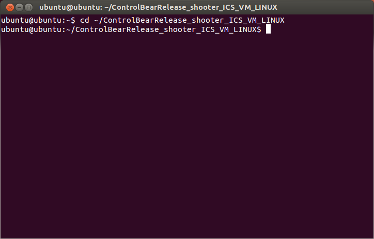
Task: Click the "$" sign before the cursor
Action: pos(258,29)
